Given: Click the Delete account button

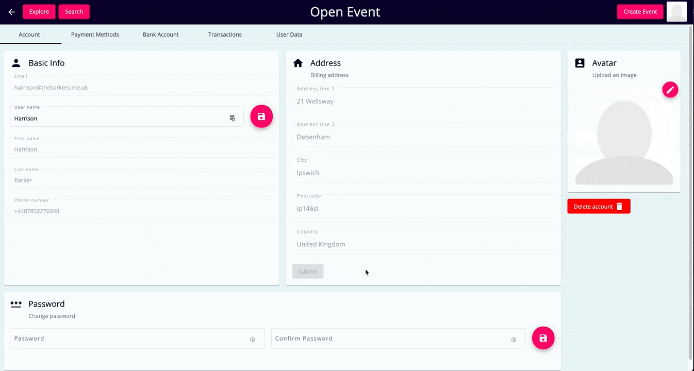Looking at the screenshot, I should [x=599, y=207].
